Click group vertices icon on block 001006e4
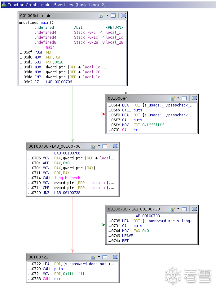Image resolution: width=216 pixels, height=290 pixels. 195,98
